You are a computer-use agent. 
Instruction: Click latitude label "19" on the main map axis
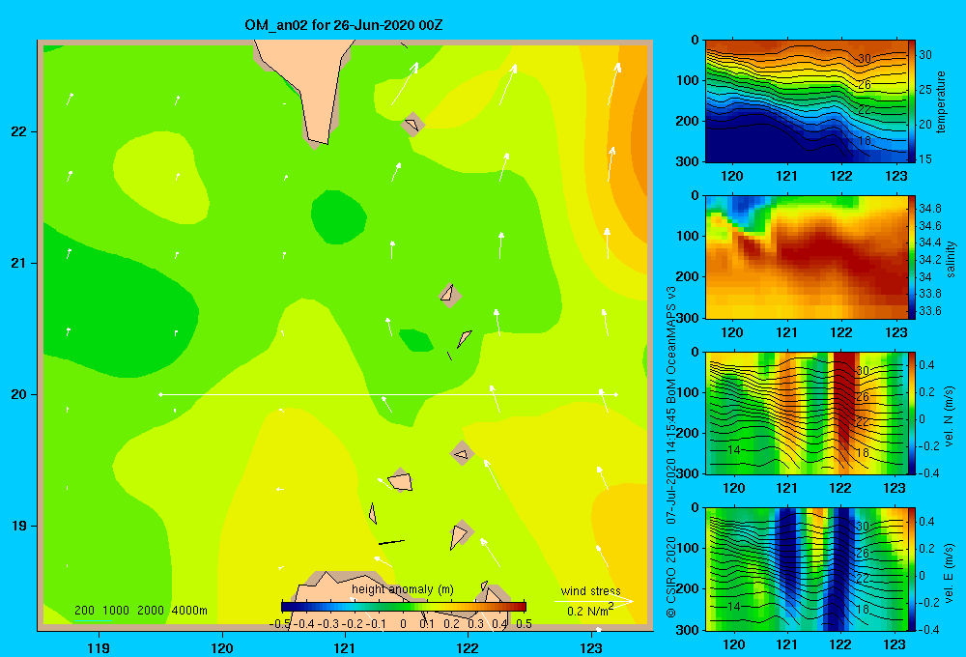click(x=19, y=526)
